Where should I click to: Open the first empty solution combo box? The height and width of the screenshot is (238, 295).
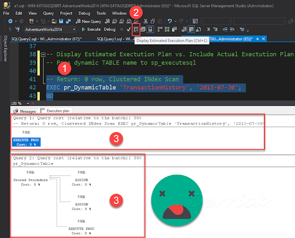coord(217,21)
